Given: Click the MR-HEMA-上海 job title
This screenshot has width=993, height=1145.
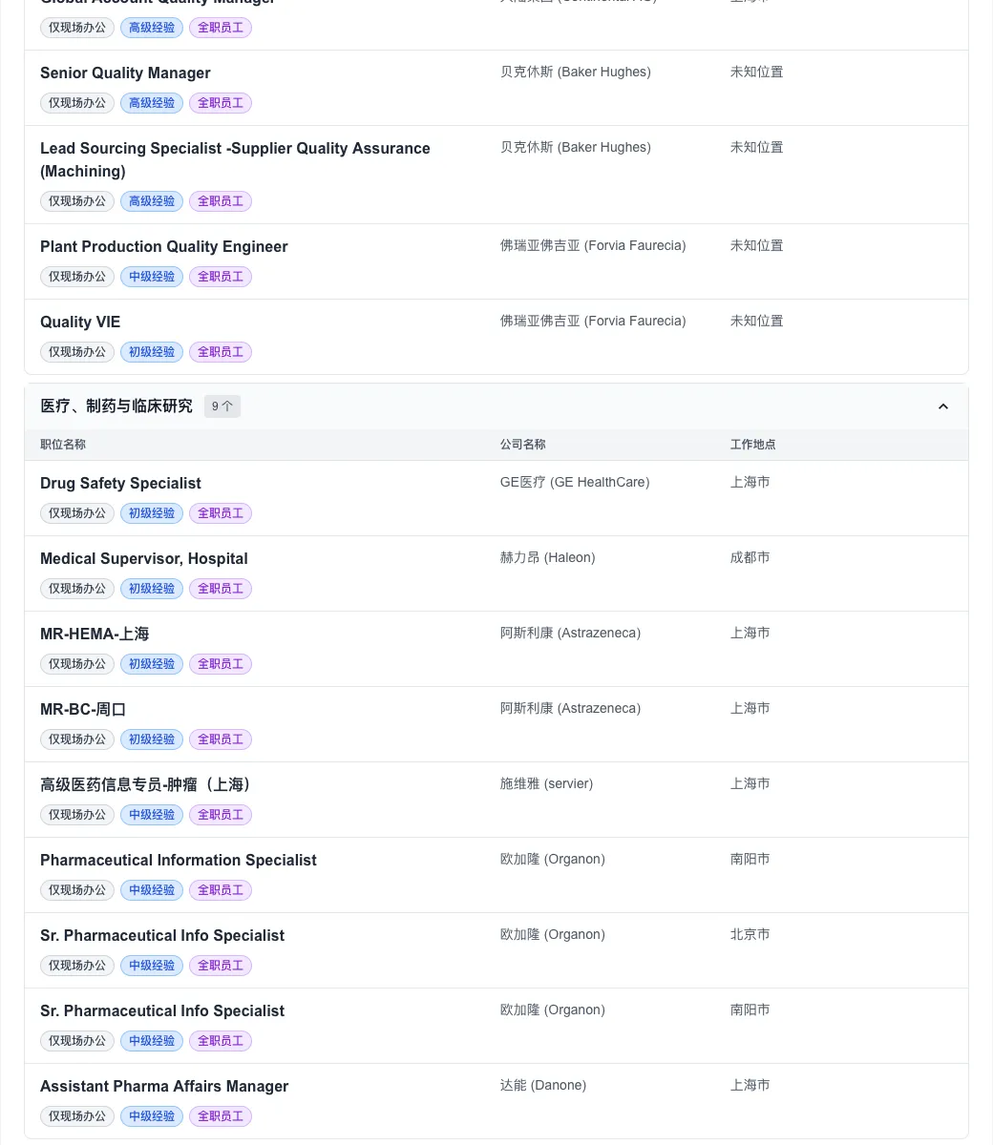Looking at the screenshot, I should [95, 634].
